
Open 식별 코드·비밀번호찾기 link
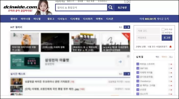157,47
